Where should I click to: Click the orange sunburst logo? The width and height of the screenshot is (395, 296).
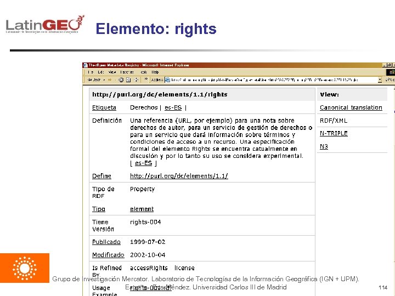point(25,268)
